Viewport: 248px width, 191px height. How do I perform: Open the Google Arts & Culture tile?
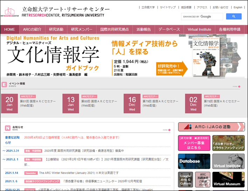[185, 179]
